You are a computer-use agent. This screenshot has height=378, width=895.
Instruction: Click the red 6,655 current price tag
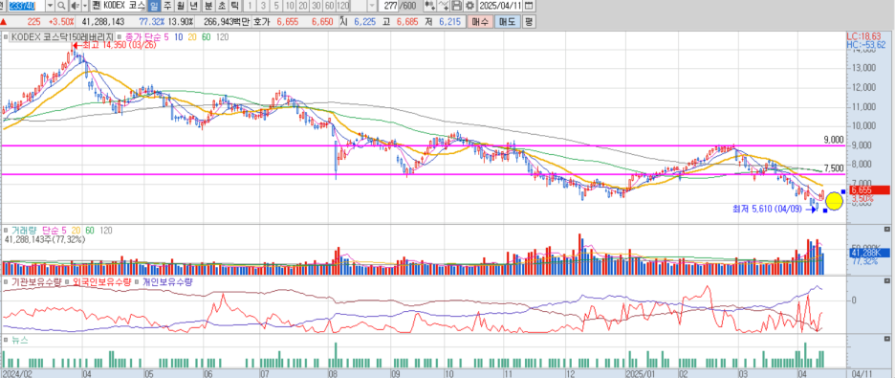pos(869,190)
